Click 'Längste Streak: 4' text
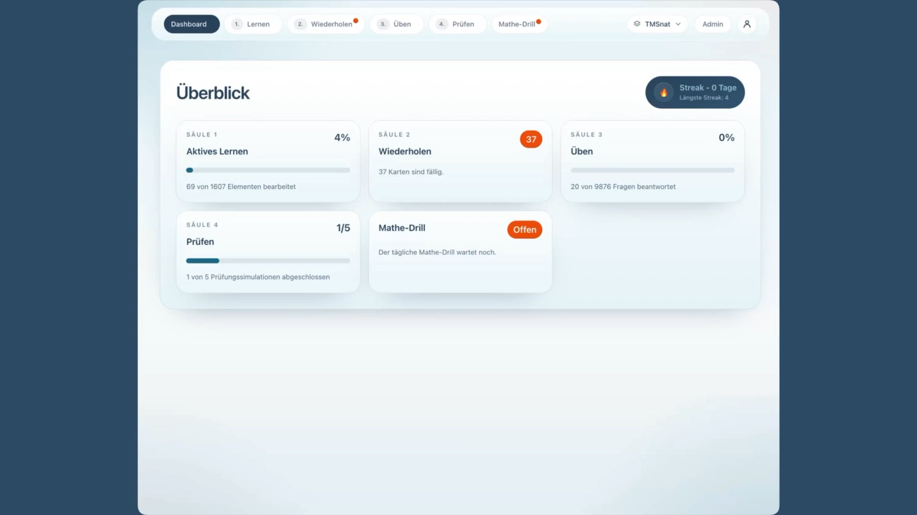 click(x=704, y=98)
